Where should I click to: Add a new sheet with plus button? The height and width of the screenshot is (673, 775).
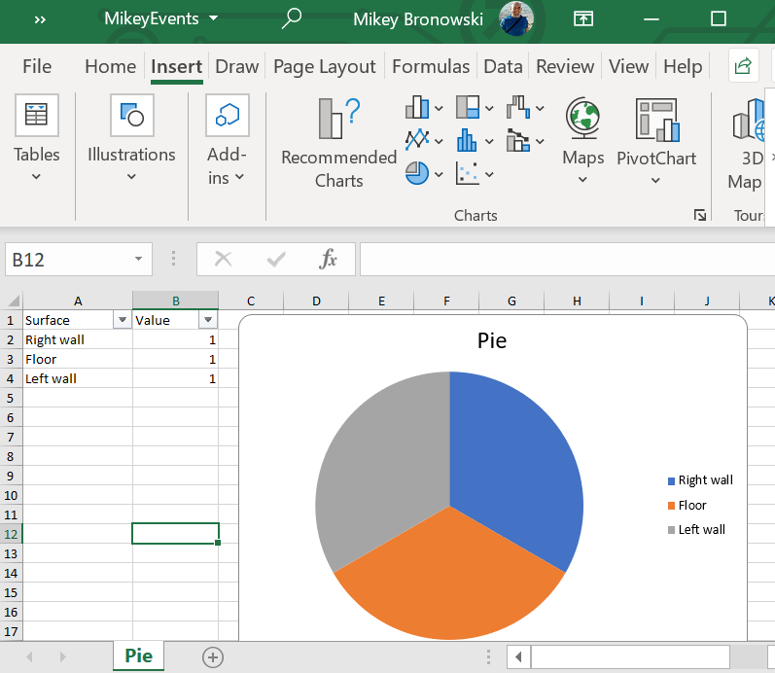[213, 656]
